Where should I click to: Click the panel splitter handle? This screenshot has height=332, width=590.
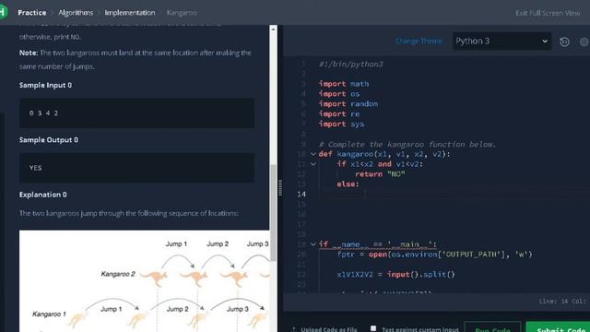(280, 188)
